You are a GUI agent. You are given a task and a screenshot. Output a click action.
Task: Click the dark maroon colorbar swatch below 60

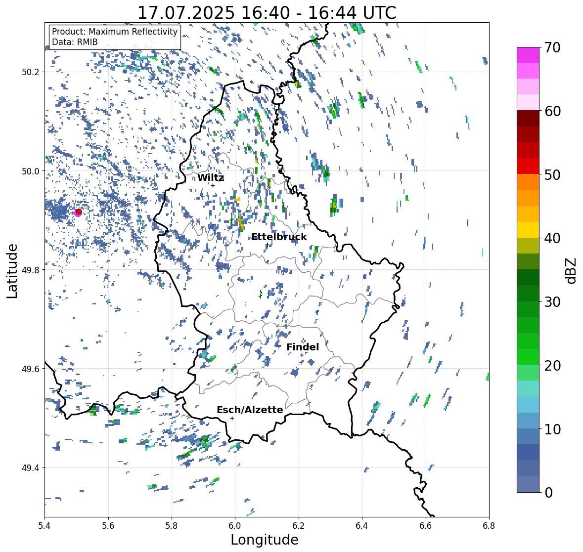(528, 119)
